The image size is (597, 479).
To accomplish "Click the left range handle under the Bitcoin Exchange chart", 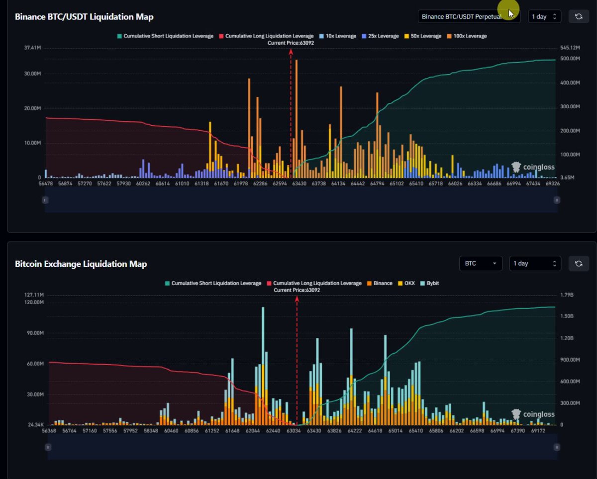I will click(x=48, y=447).
